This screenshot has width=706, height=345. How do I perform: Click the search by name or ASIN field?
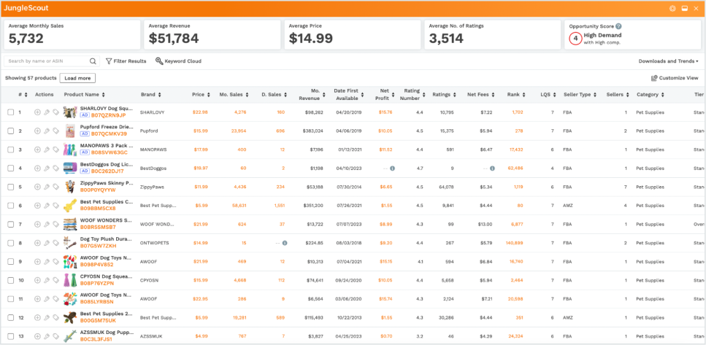(52, 61)
